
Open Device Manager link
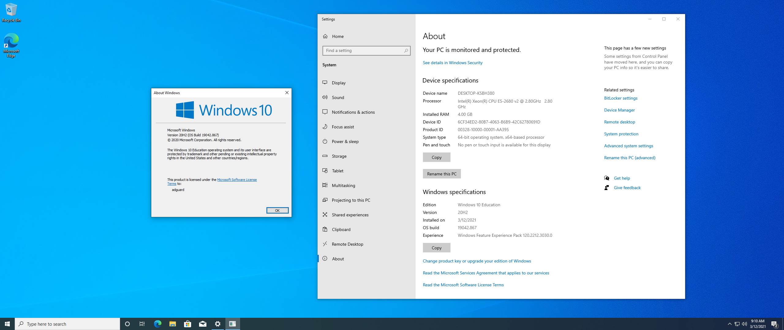[619, 110]
